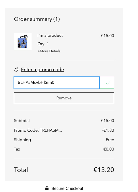Click the Order summary (1) heading
The height and width of the screenshot is (192, 138).
coord(37,19)
